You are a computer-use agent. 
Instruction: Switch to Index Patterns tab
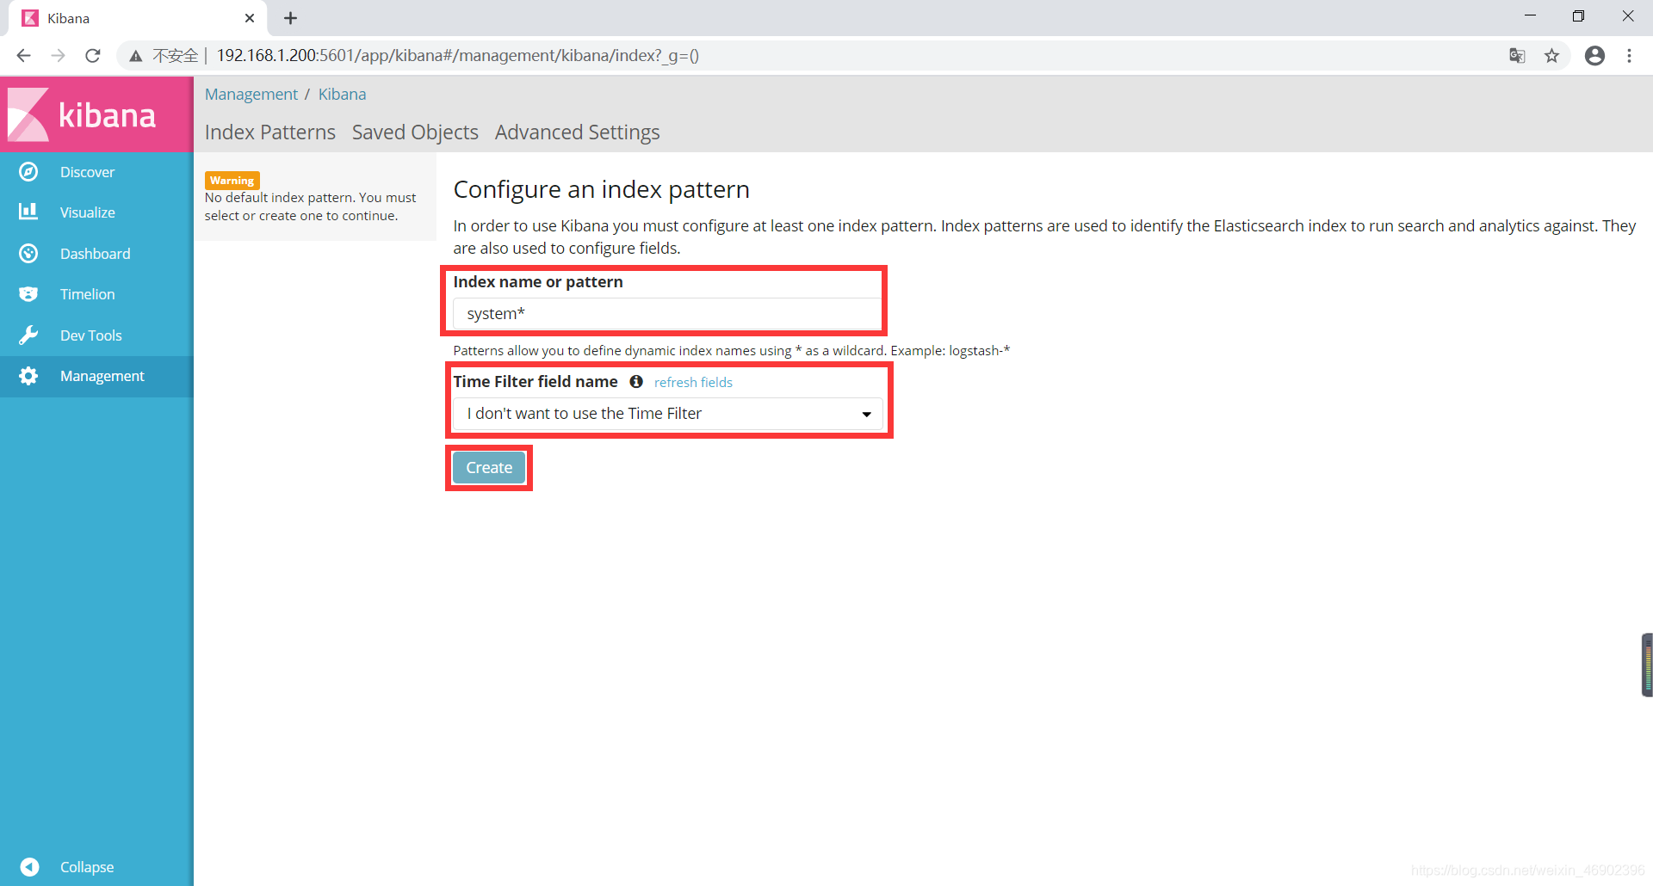[x=270, y=132]
